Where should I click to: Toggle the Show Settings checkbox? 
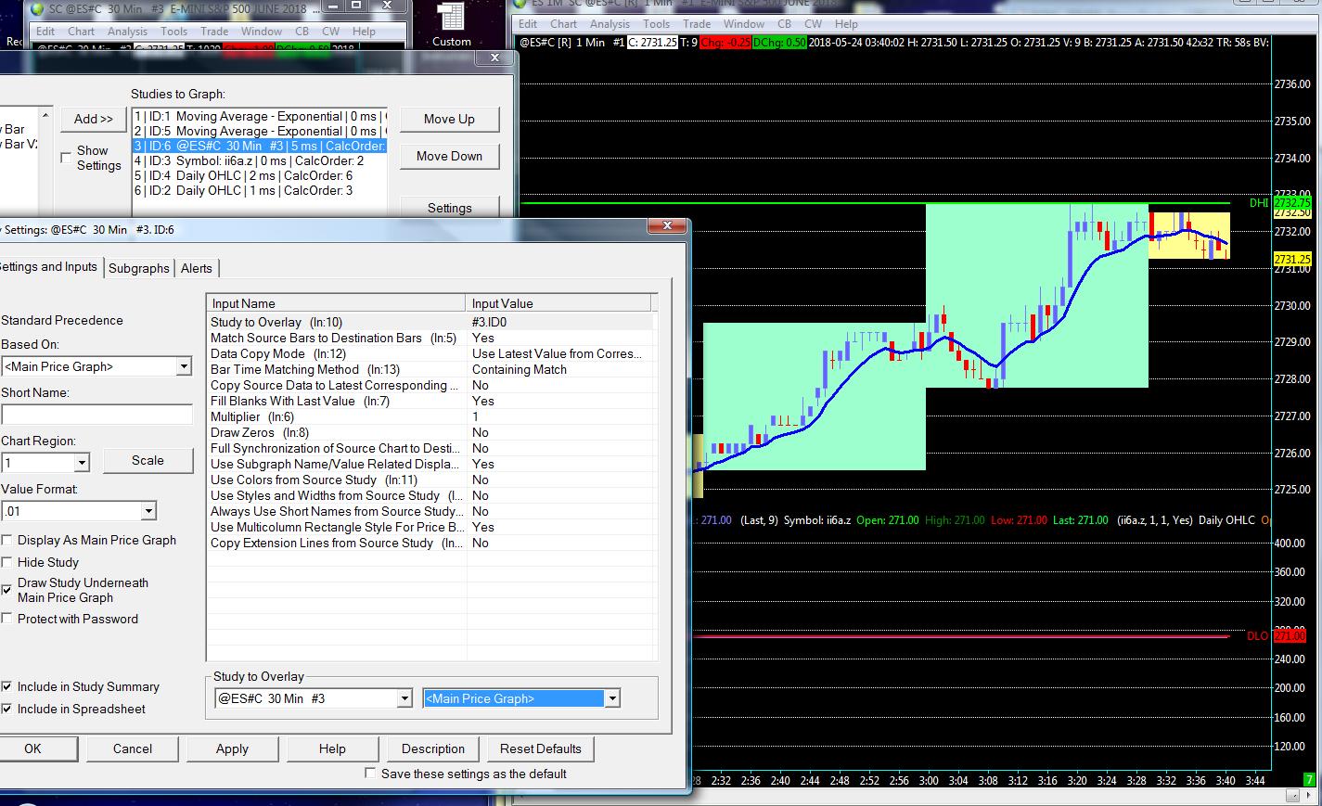point(66,158)
